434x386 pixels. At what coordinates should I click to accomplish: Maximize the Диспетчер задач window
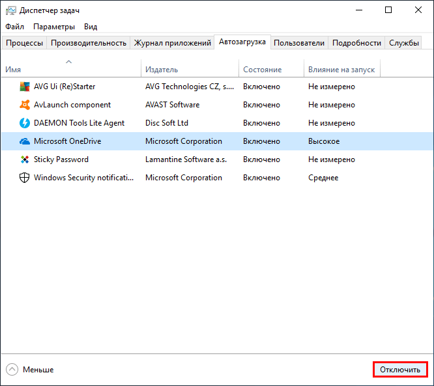388,10
